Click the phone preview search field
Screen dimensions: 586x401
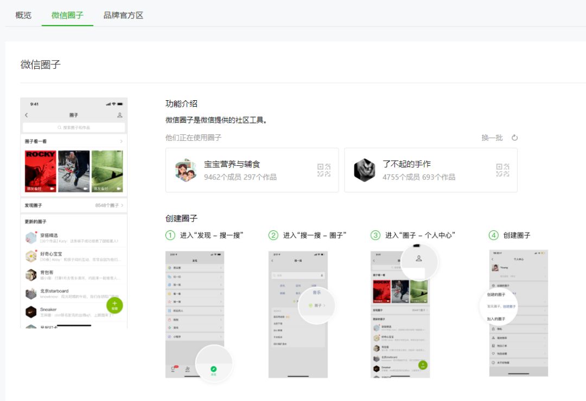point(74,128)
